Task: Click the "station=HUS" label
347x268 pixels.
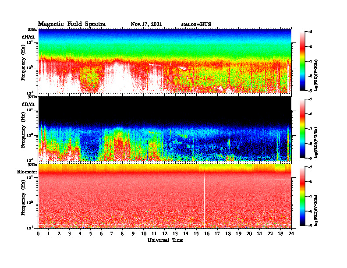Action: pos(196,25)
